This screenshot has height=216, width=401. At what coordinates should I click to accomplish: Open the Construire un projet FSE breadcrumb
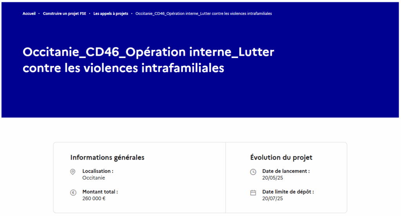click(x=64, y=13)
